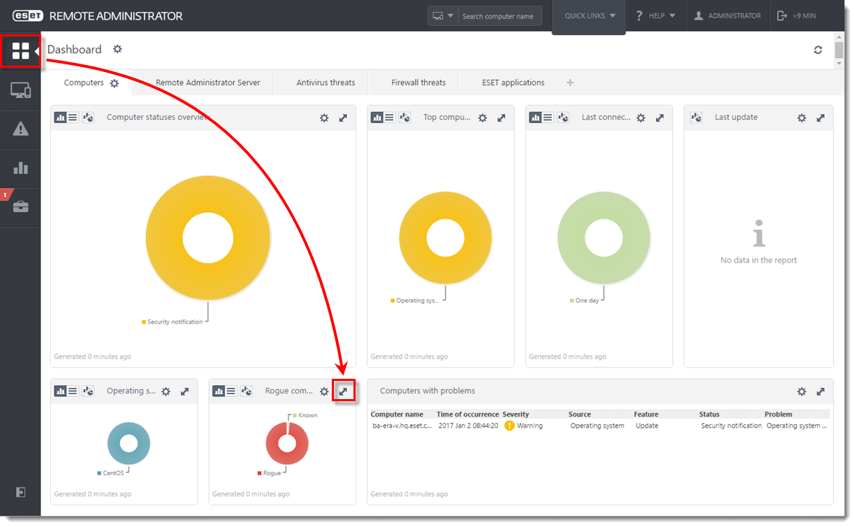Select the Computers dashboard tab
855x527 pixels.
coord(84,82)
